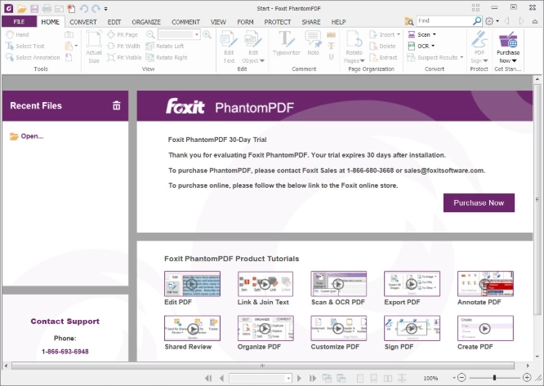Click the magnifier icon in Find box
This screenshot has height=386, width=544.
click(477, 21)
